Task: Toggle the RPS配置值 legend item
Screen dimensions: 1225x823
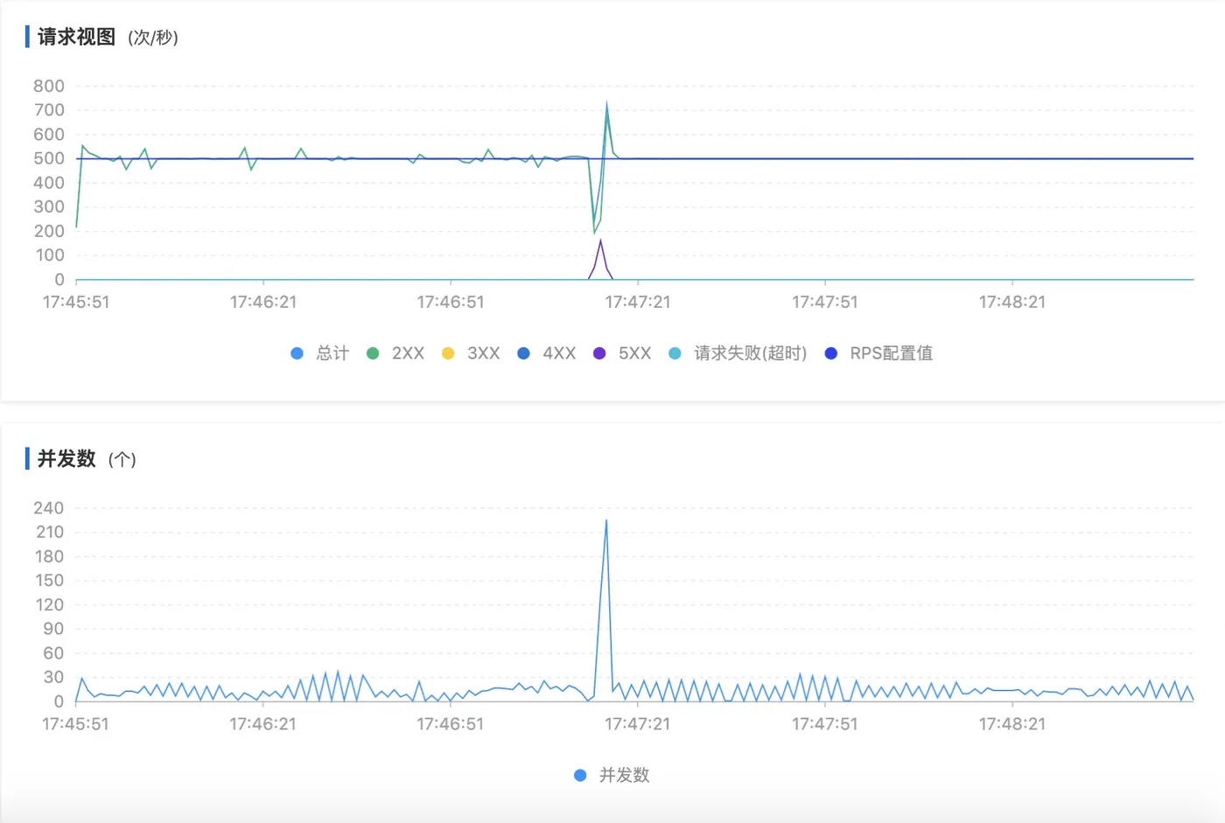Action: pyautogui.click(x=879, y=353)
